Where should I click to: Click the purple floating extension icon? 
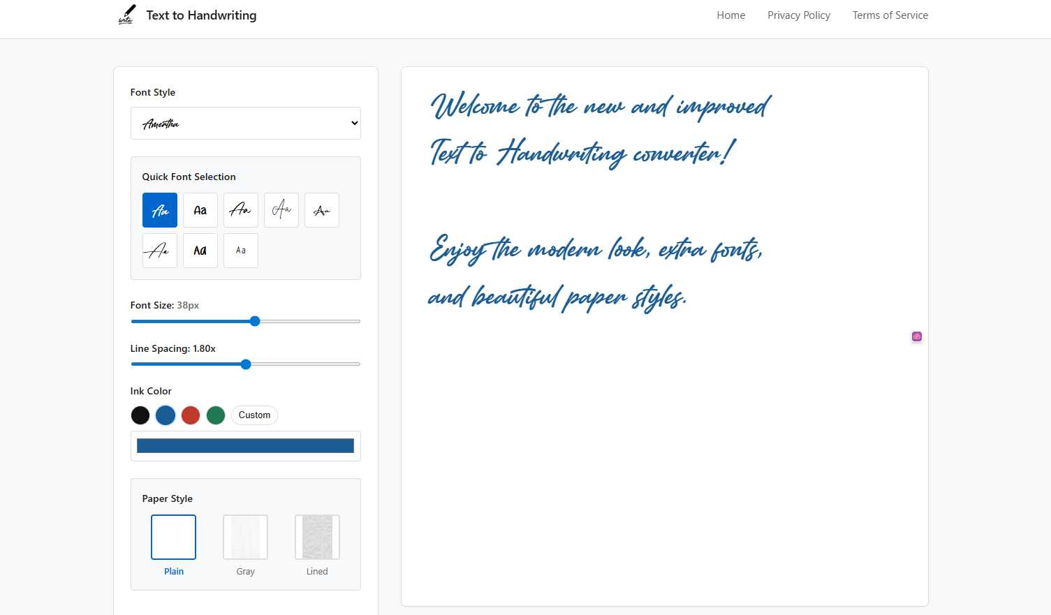point(917,336)
